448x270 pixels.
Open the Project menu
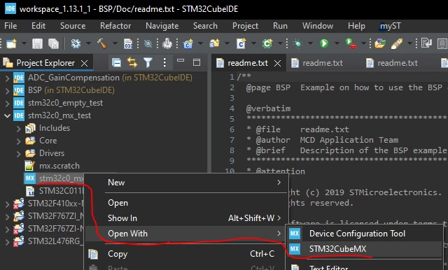coord(245,26)
